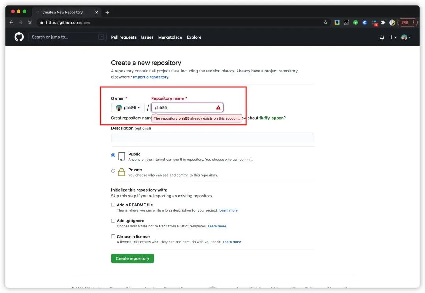
Task: Stop page loading with the X icon
Action: point(30,23)
